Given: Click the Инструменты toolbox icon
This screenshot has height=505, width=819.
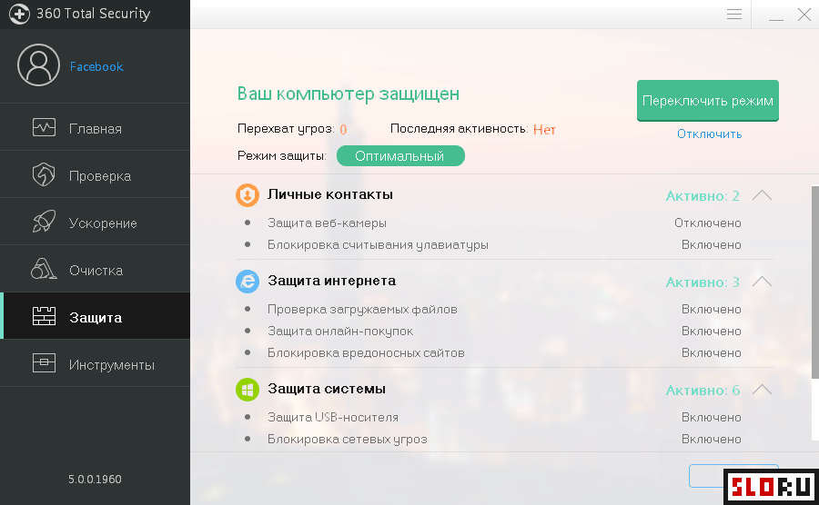Looking at the screenshot, I should point(44,363).
